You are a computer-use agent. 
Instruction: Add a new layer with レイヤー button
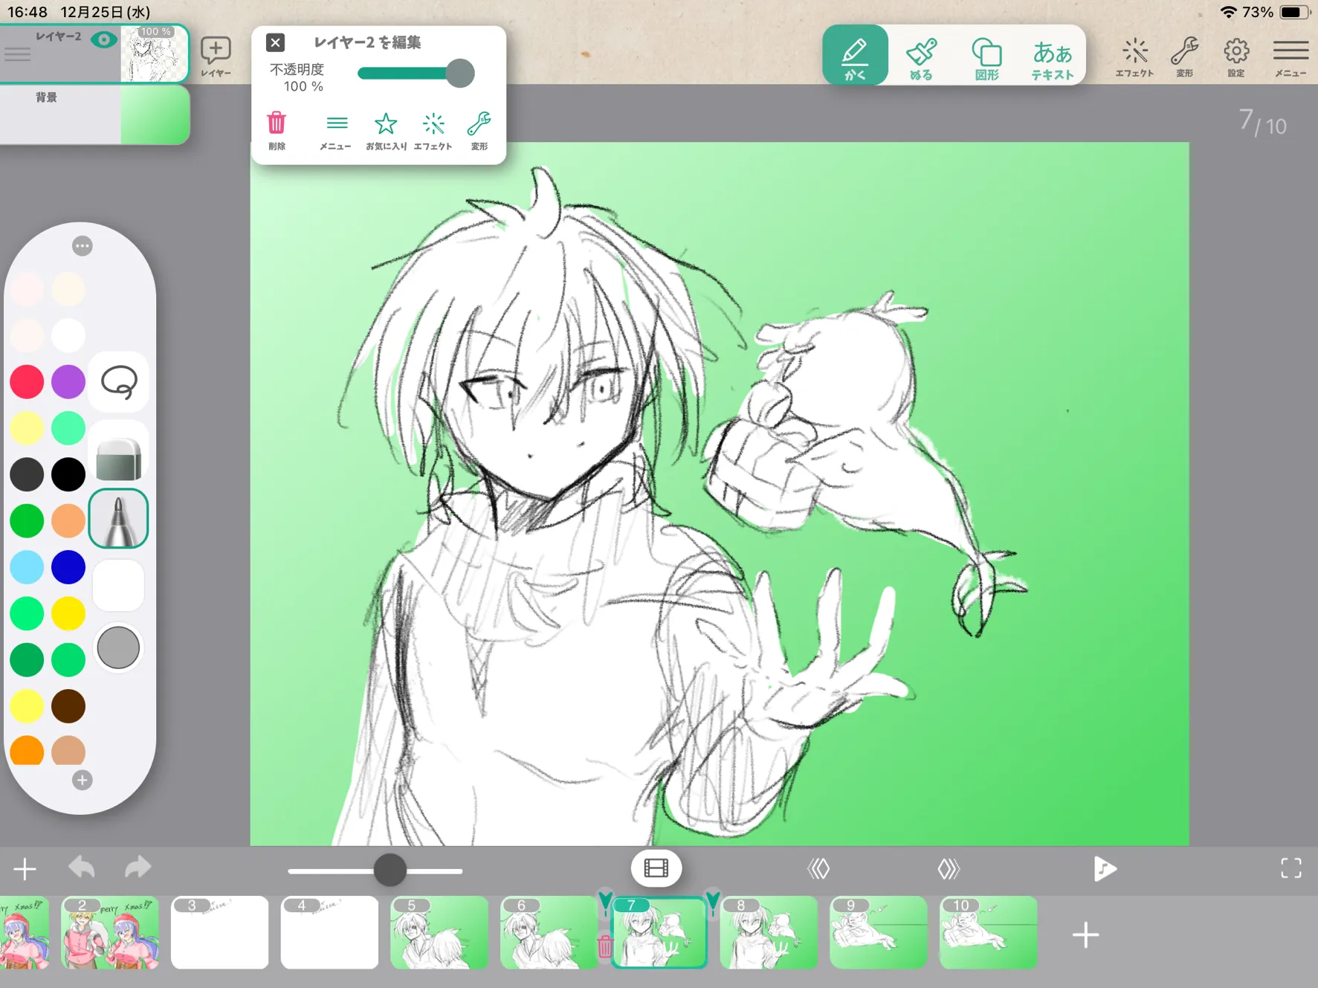216,56
